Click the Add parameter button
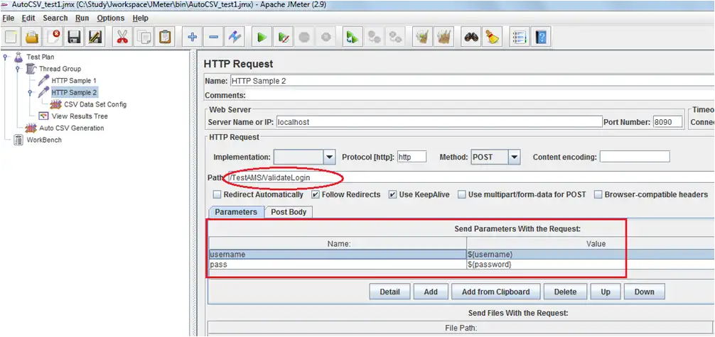This screenshot has height=337, width=715. 431,292
